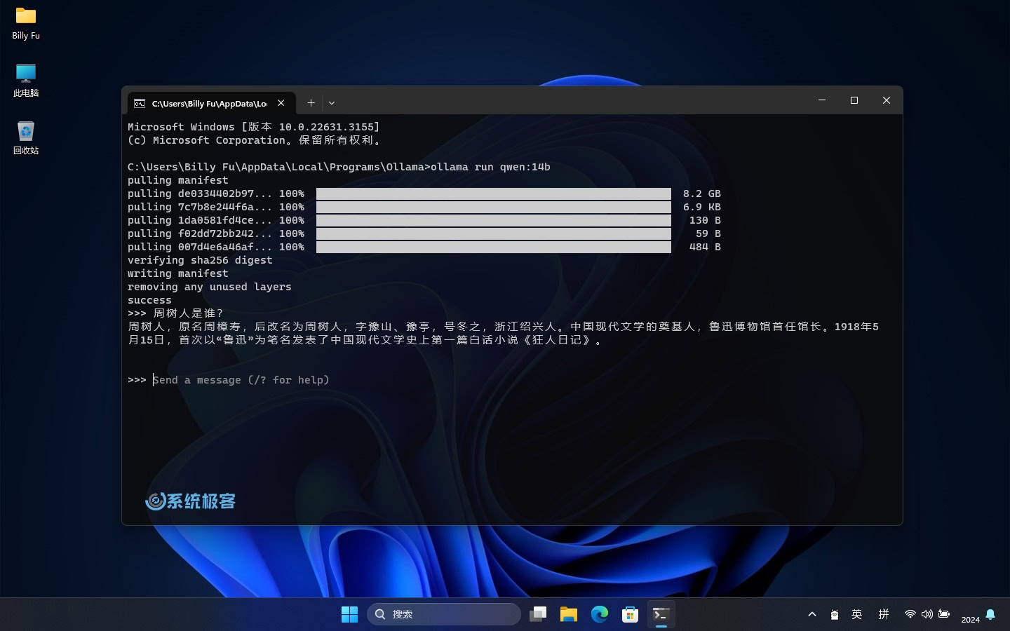The width and height of the screenshot is (1010, 631).
Task: Click the 'ollama run qwen:14b' command text
Action: pos(490,167)
